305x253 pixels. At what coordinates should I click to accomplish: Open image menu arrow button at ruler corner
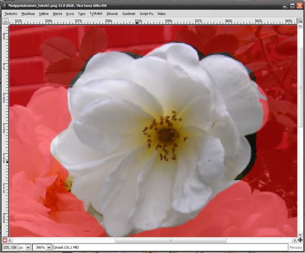pos(6,21)
